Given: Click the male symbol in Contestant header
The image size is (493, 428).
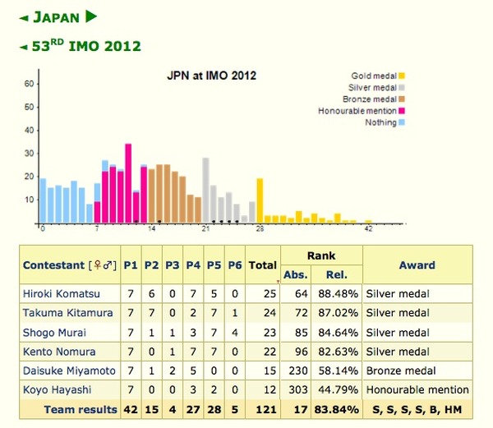Looking at the screenshot, I should 108,265.
